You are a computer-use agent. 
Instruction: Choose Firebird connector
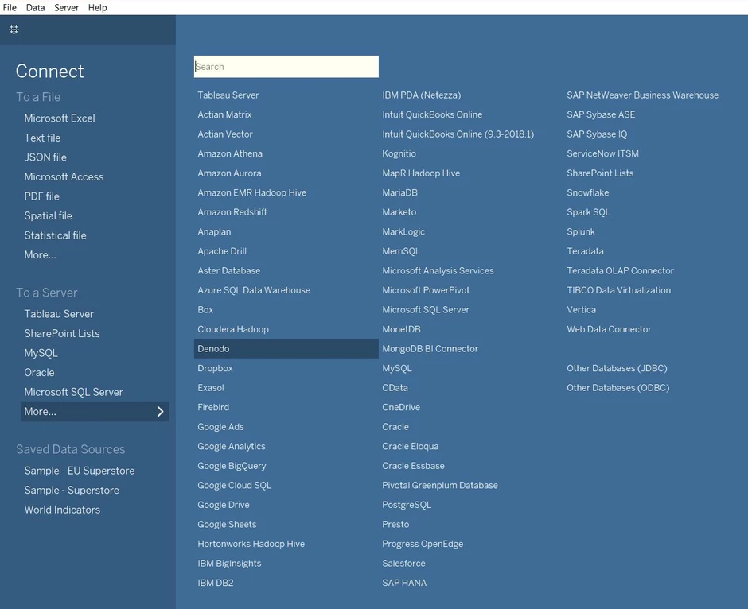[x=213, y=407]
